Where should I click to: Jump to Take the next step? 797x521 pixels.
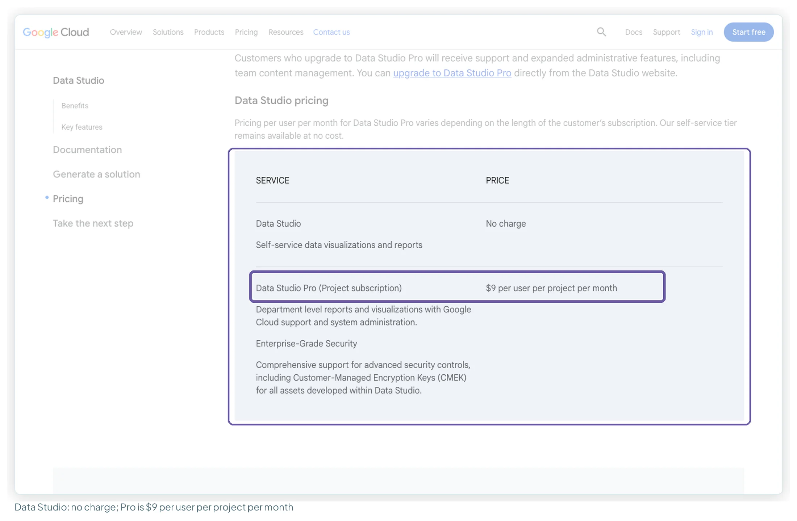pos(93,223)
